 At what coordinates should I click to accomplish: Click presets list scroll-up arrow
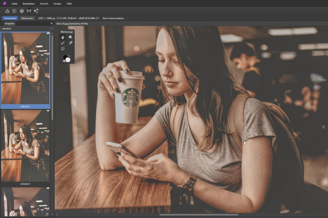[x=52, y=33]
